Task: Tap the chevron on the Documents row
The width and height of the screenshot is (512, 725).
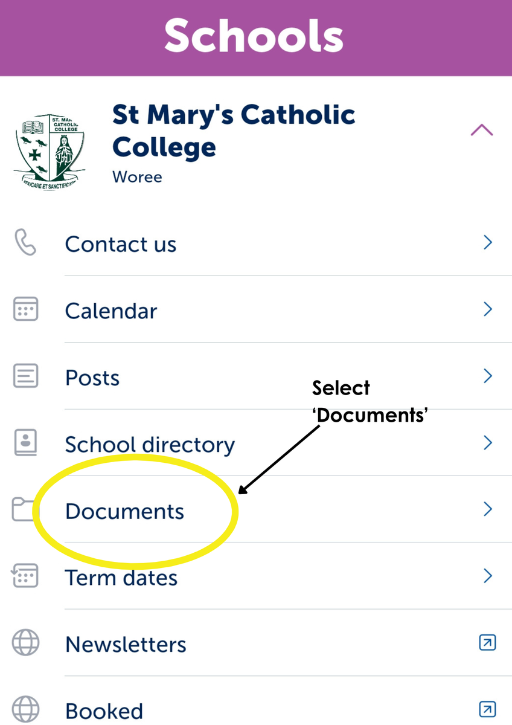Action: [x=488, y=509]
